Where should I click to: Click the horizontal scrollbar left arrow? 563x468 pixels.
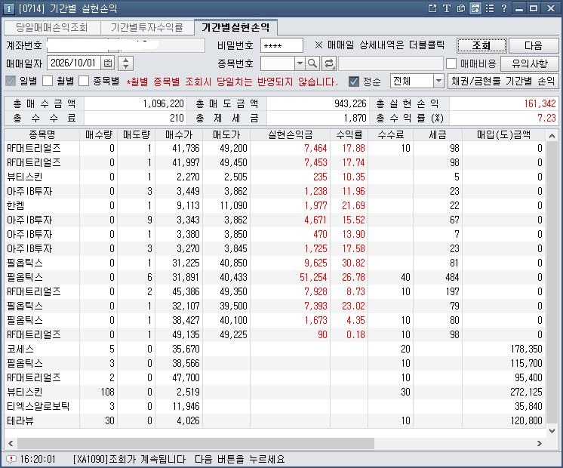(11, 444)
